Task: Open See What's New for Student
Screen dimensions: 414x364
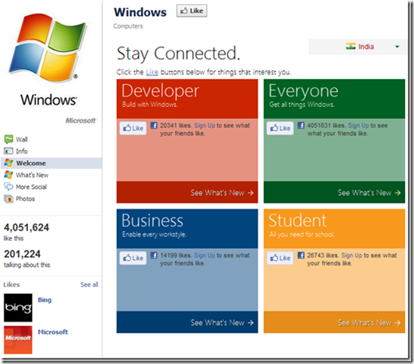Action: coord(369,323)
